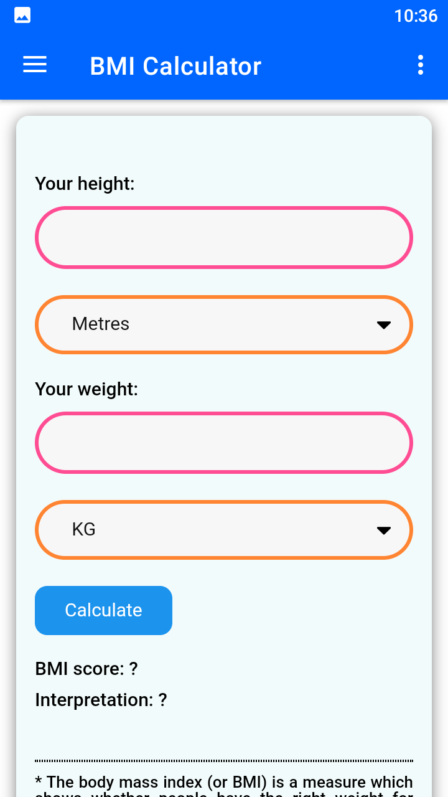Viewport: 448px width, 797px height.
Task: Click the BMI Calculator title text
Action: tap(175, 65)
